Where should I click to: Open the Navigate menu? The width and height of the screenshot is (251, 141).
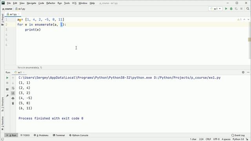click(31, 3)
